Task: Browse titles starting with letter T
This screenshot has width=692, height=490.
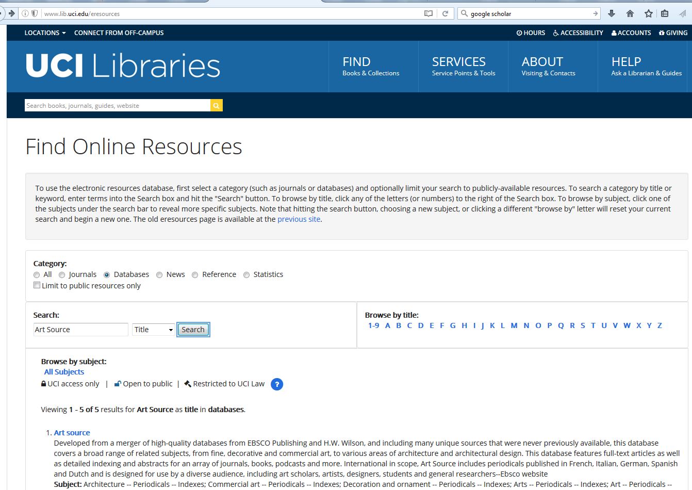Action: (593, 325)
